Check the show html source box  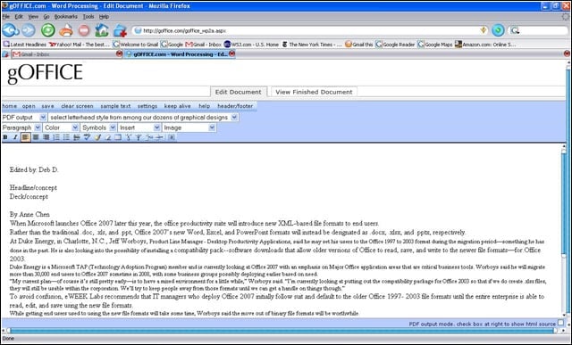pos(560,323)
